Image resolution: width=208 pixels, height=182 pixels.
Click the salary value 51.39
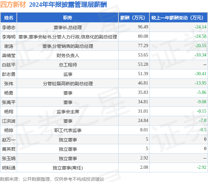(143, 74)
